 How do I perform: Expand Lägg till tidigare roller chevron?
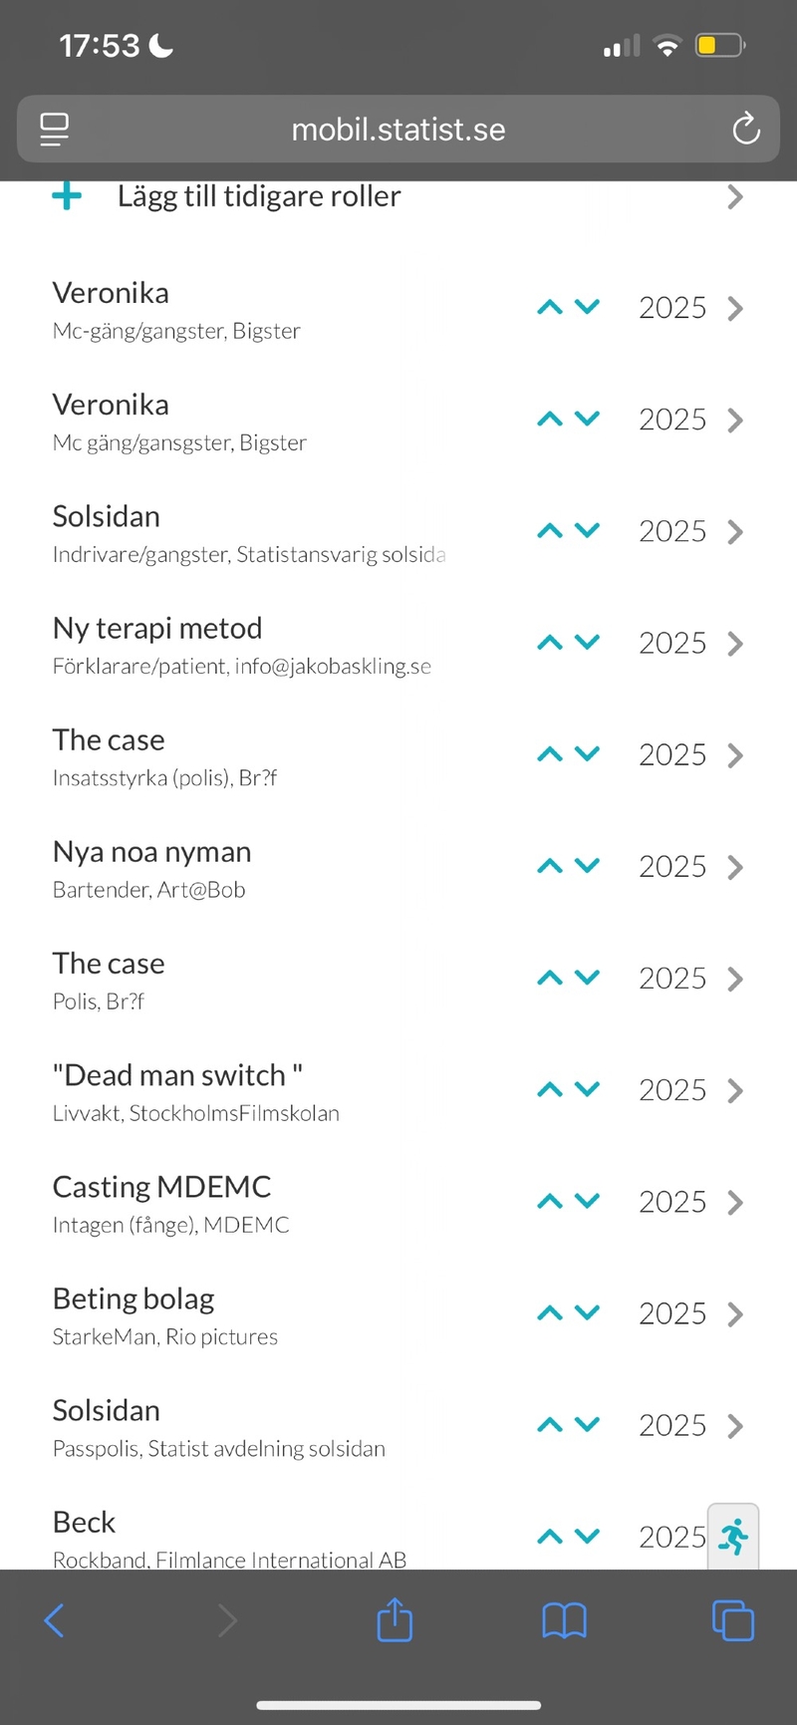coord(735,196)
